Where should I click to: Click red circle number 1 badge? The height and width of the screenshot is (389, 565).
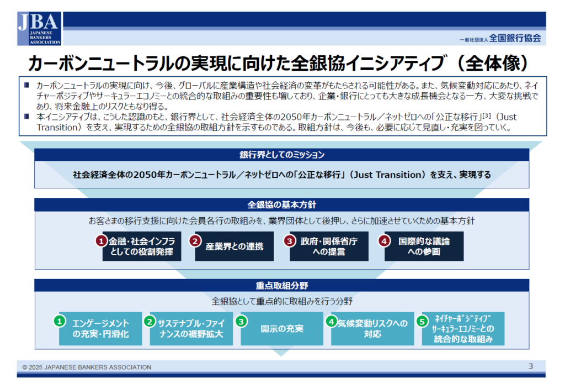(101, 241)
